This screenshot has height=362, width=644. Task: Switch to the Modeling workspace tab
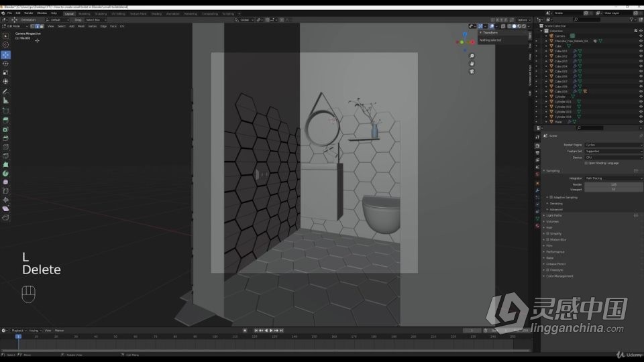pos(85,13)
